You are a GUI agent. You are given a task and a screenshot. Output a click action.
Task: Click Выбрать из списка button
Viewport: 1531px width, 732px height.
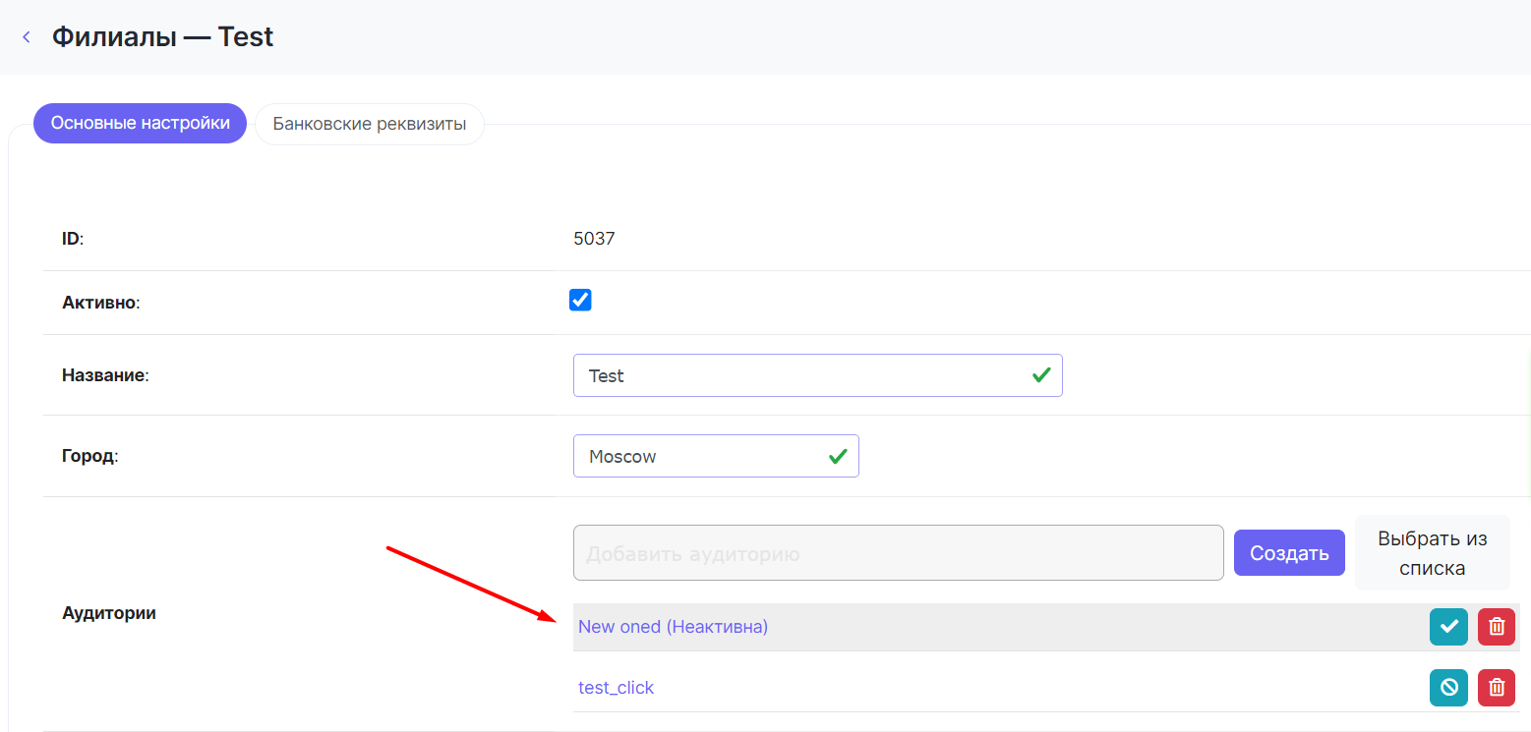(x=1433, y=553)
